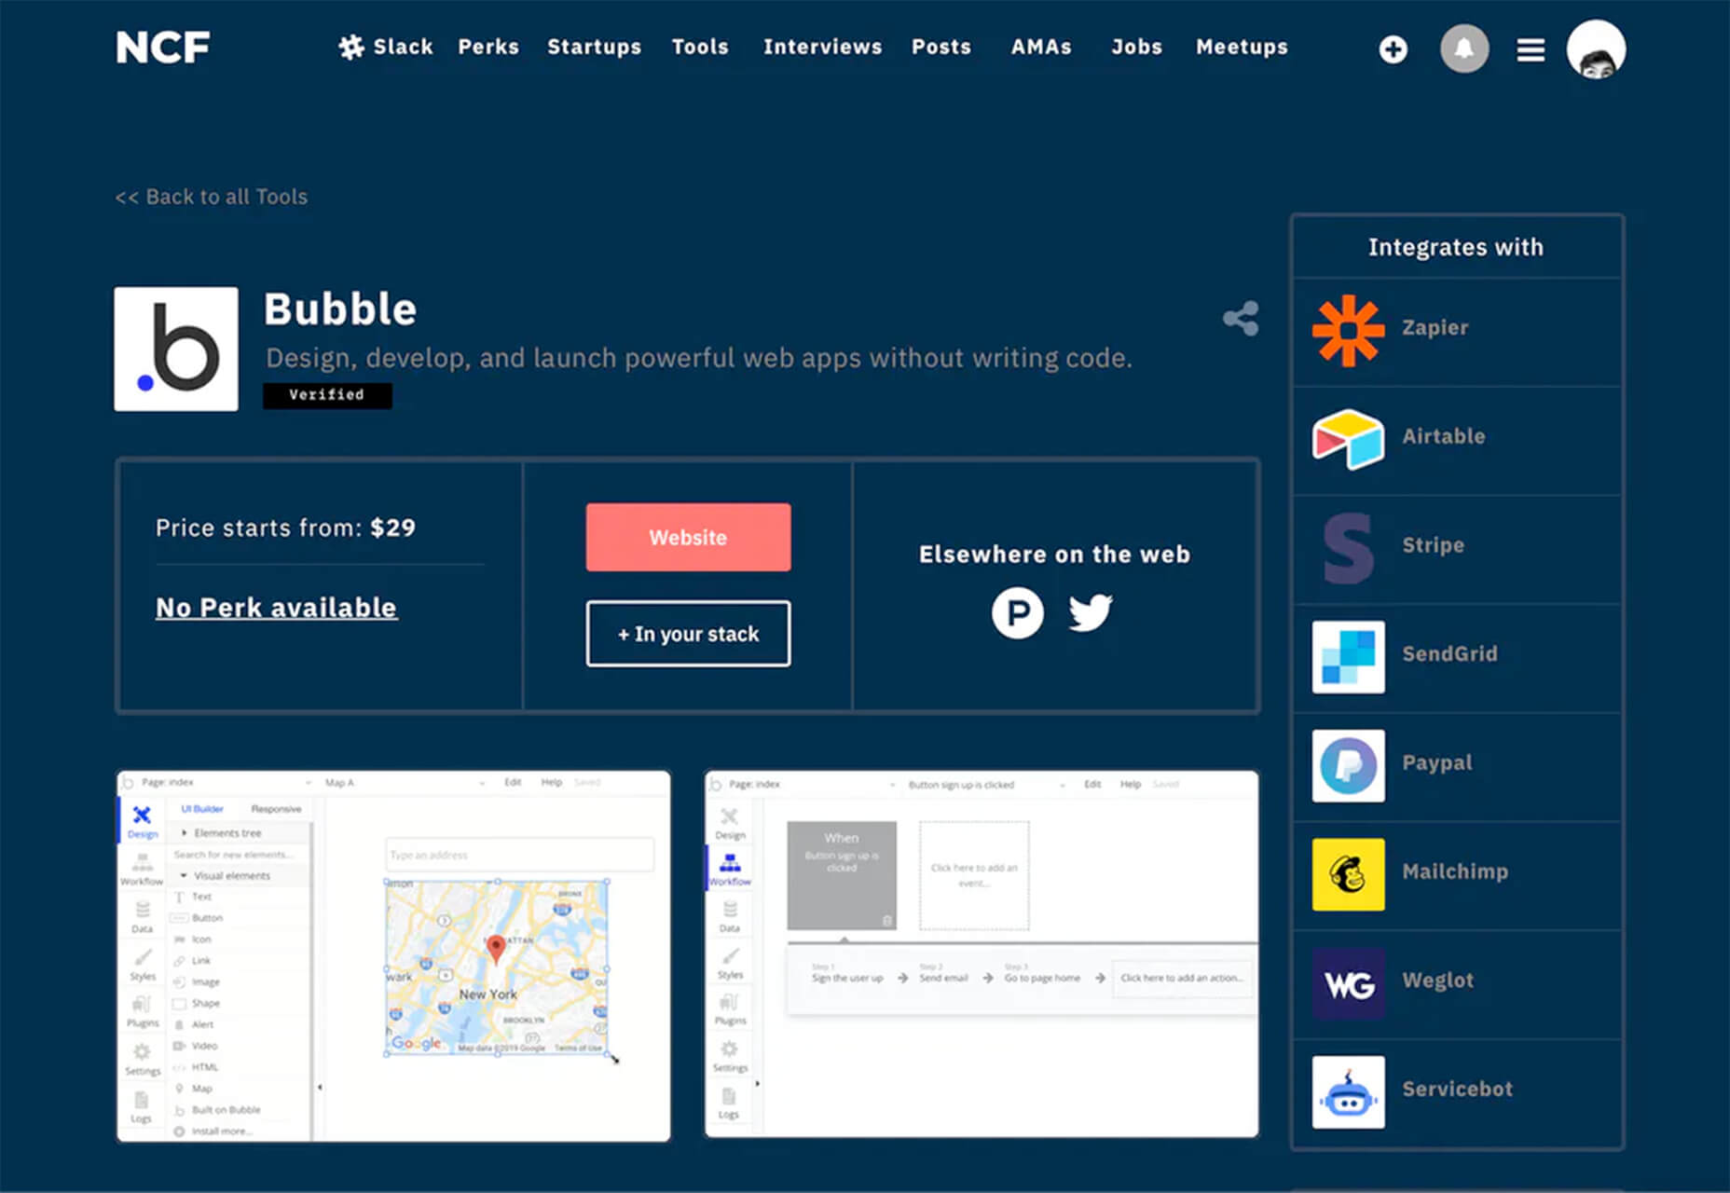This screenshot has width=1730, height=1193.
Task: Go to Posts navigation item
Action: pyautogui.click(x=941, y=47)
